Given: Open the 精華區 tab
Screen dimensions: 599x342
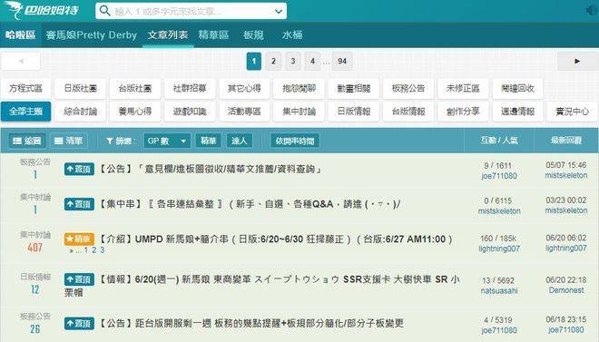Looking at the screenshot, I should click(x=213, y=35).
